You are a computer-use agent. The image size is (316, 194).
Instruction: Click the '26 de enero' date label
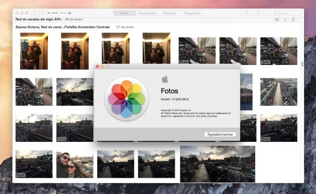click(x=74, y=19)
